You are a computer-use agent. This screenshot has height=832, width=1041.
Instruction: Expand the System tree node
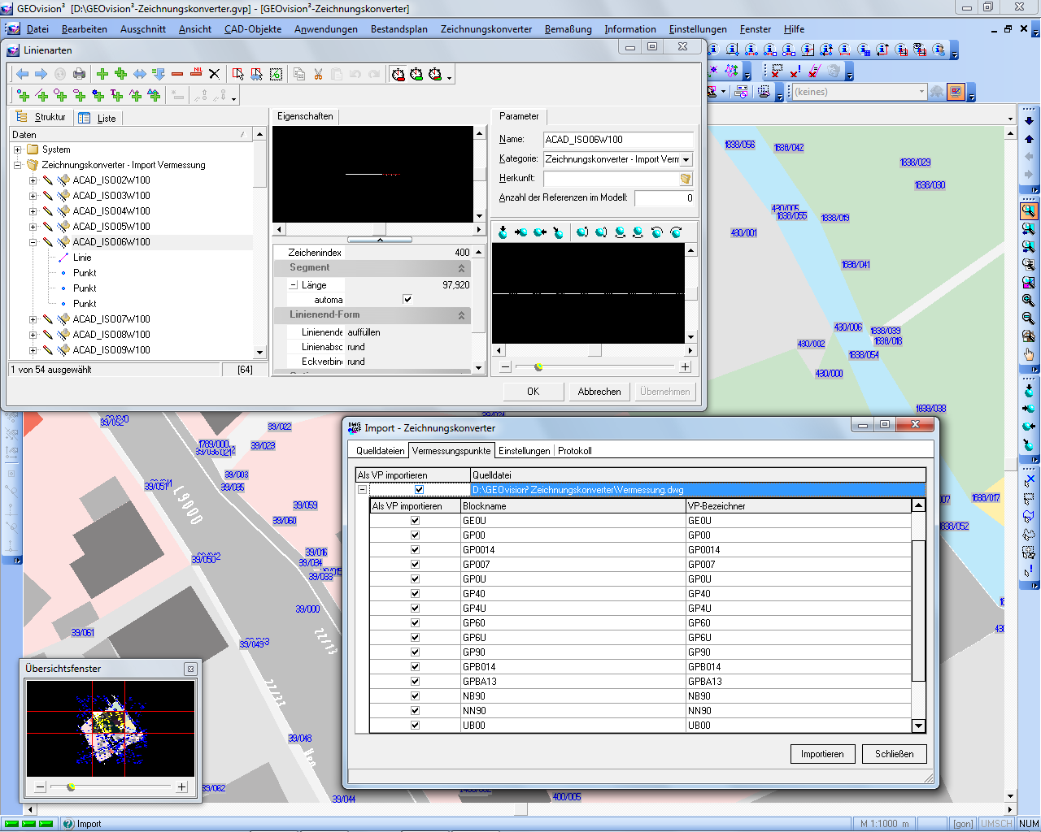click(17, 149)
